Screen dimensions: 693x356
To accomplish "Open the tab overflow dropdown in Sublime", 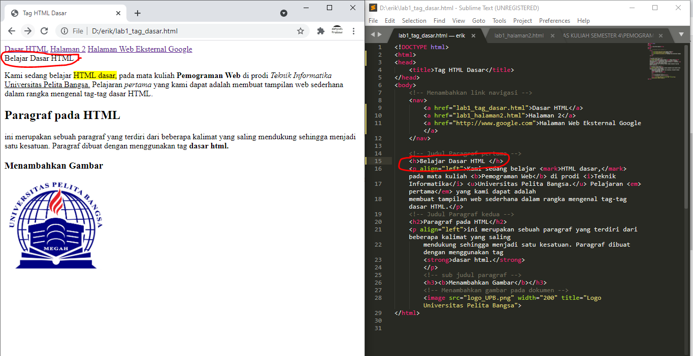I will pyautogui.click(x=681, y=34).
